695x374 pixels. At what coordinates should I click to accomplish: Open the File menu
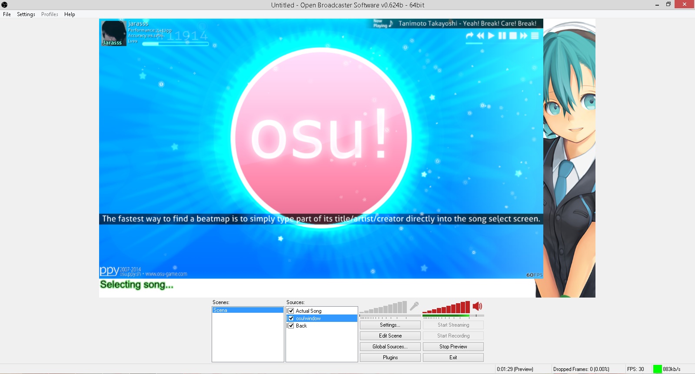(x=7, y=14)
